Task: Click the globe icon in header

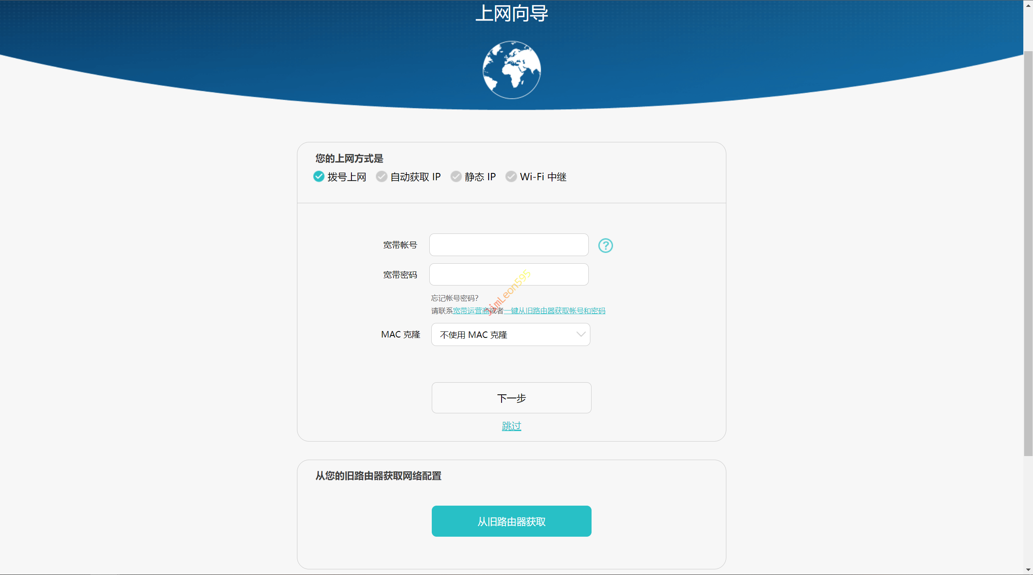Action: (512, 70)
